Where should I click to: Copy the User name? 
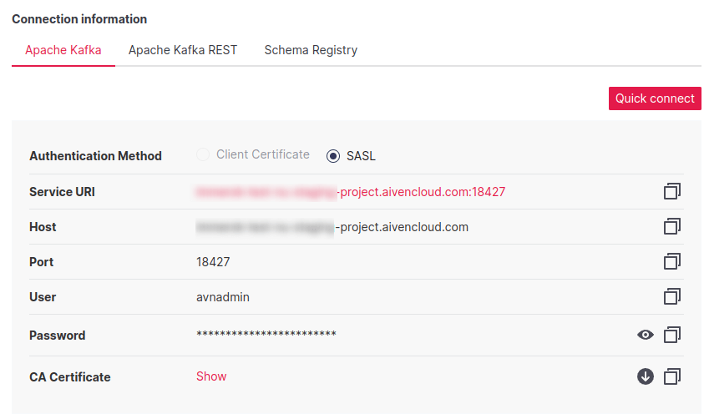pyautogui.click(x=672, y=297)
